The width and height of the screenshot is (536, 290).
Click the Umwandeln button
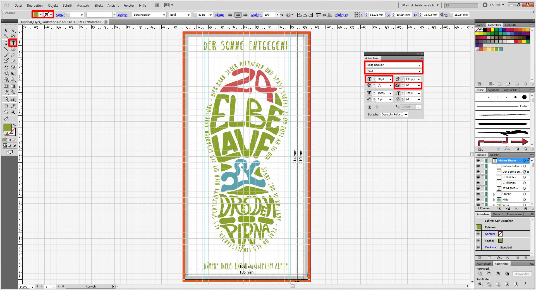(522, 274)
